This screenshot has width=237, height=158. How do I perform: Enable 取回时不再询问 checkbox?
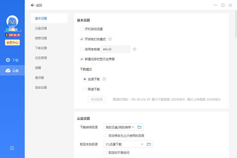pyautogui.click(x=105, y=152)
